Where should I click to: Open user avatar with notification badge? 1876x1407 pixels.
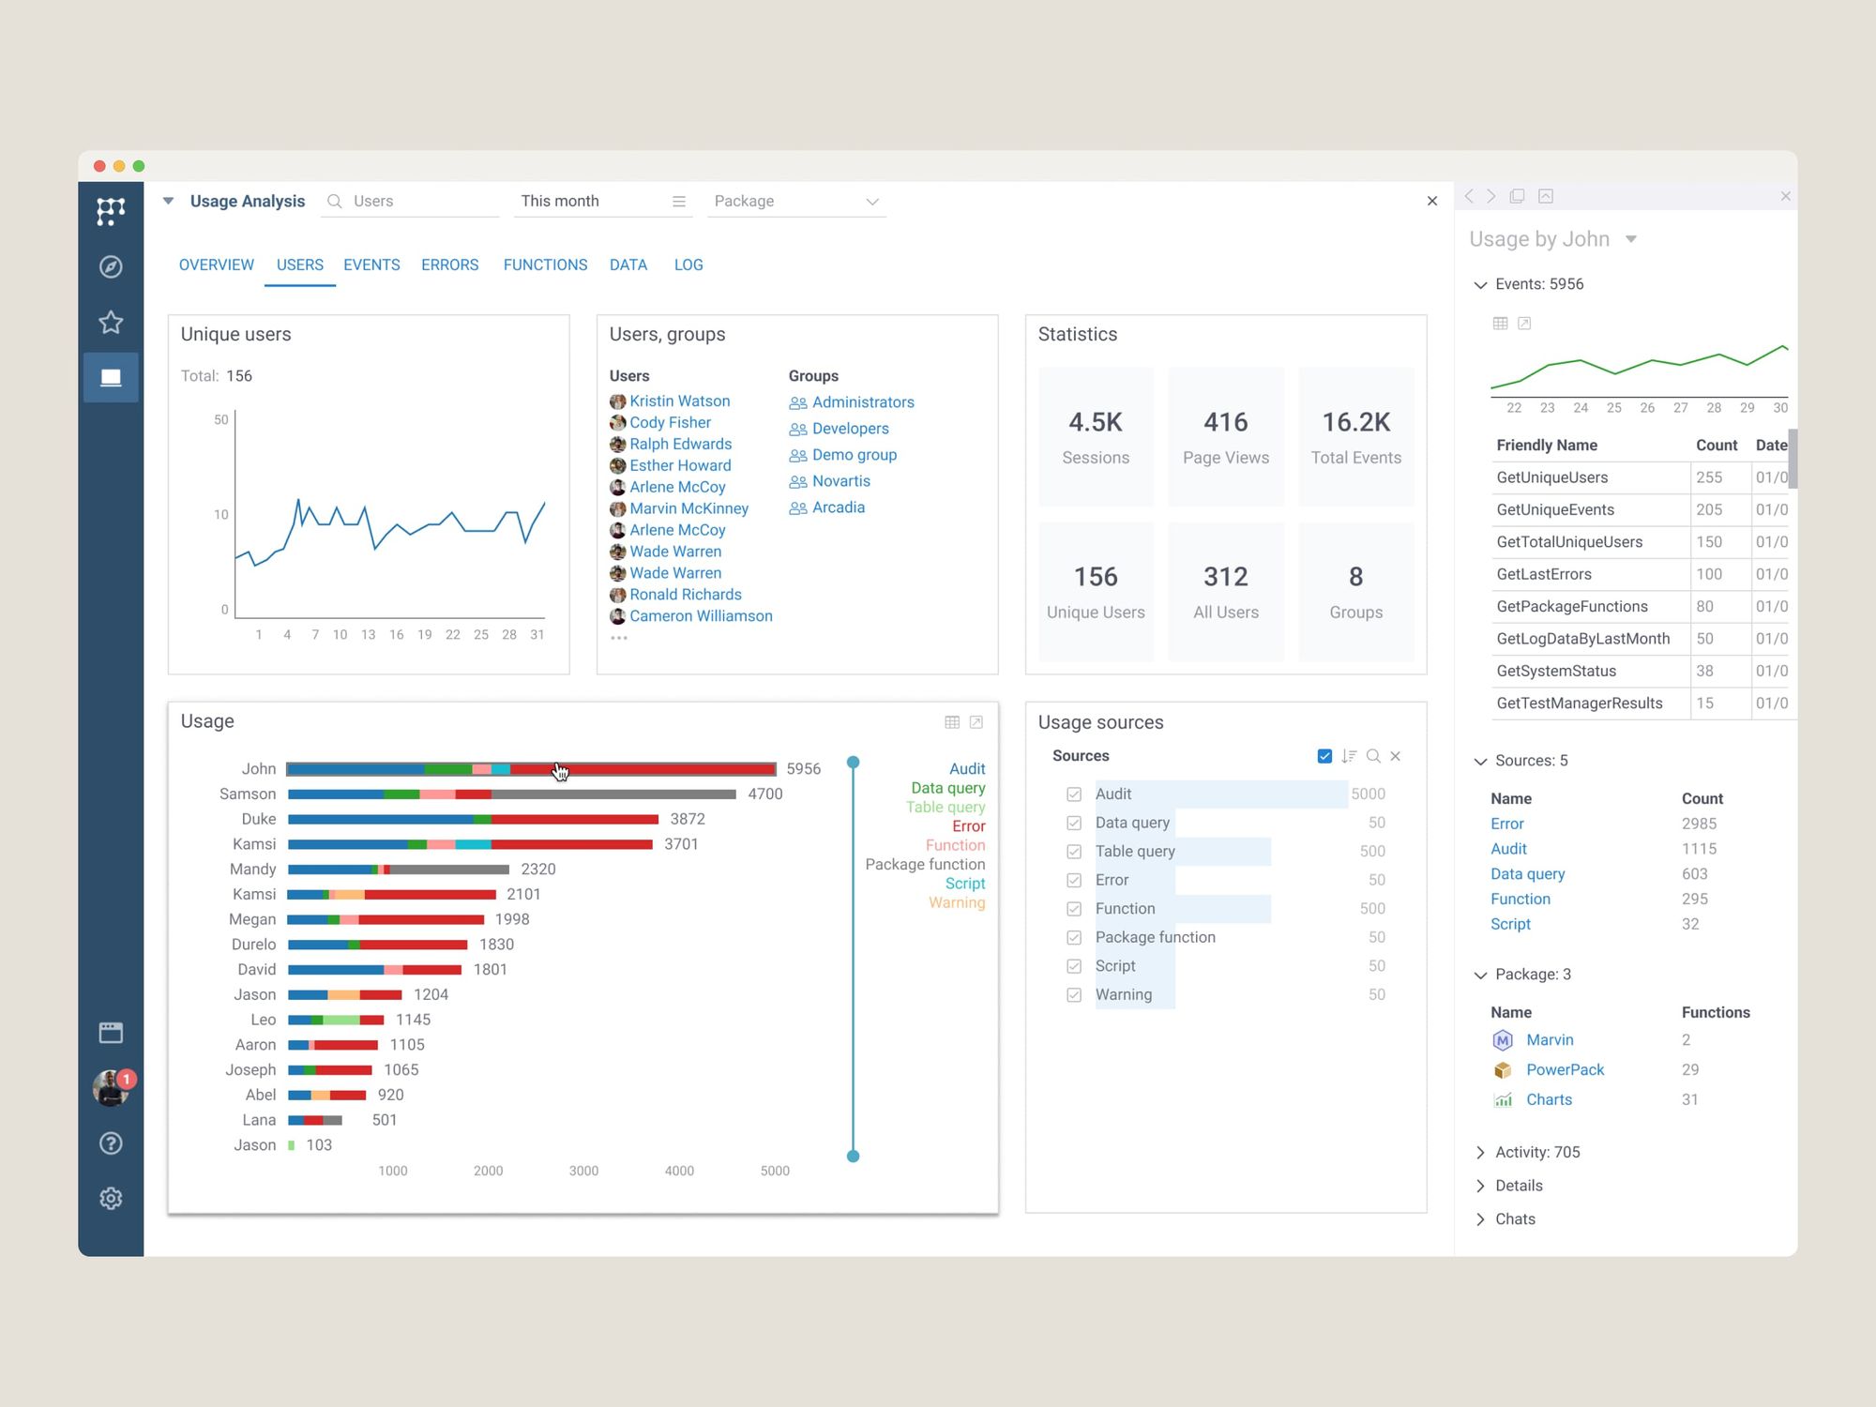coord(111,1088)
